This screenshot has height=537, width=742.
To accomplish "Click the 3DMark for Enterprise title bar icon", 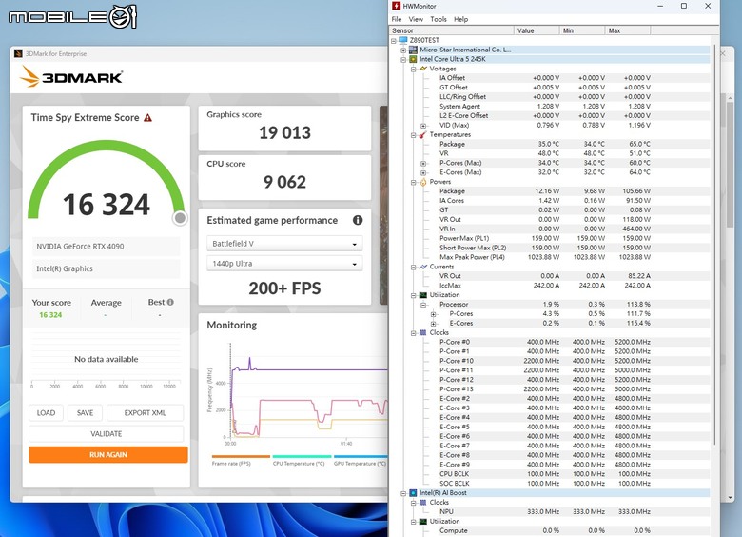I will 18,53.
